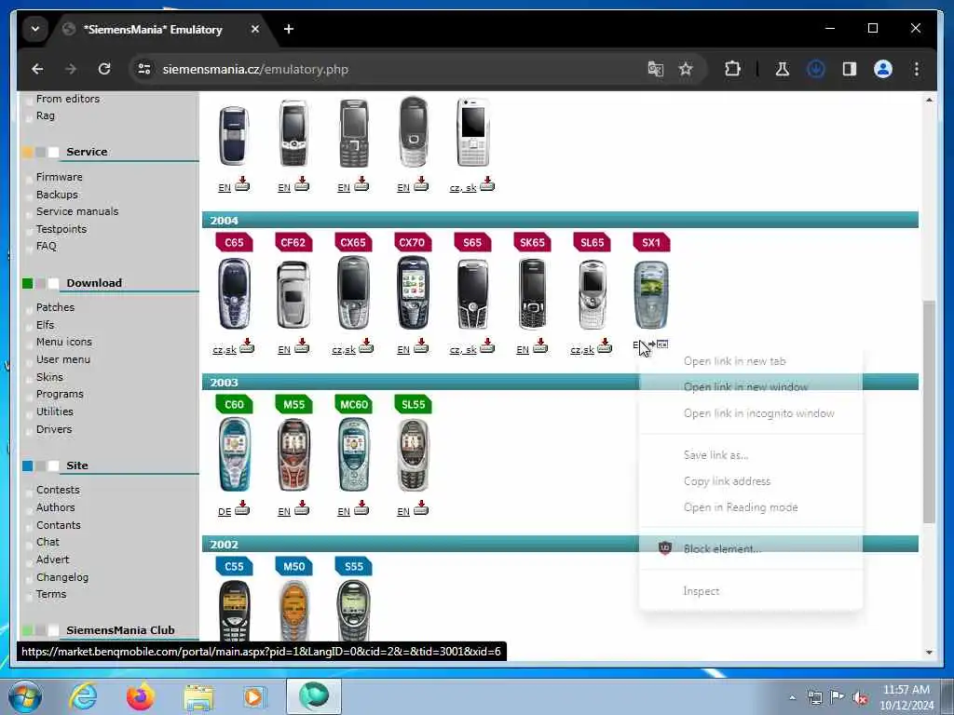Viewport: 954px width, 715px height.
Task: Open Internet Explorer from the taskbar
Action: (x=83, y=696)
